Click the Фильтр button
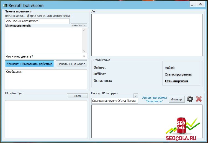The image size is (208, 143). pyautogui.click(x=177, y=99)
